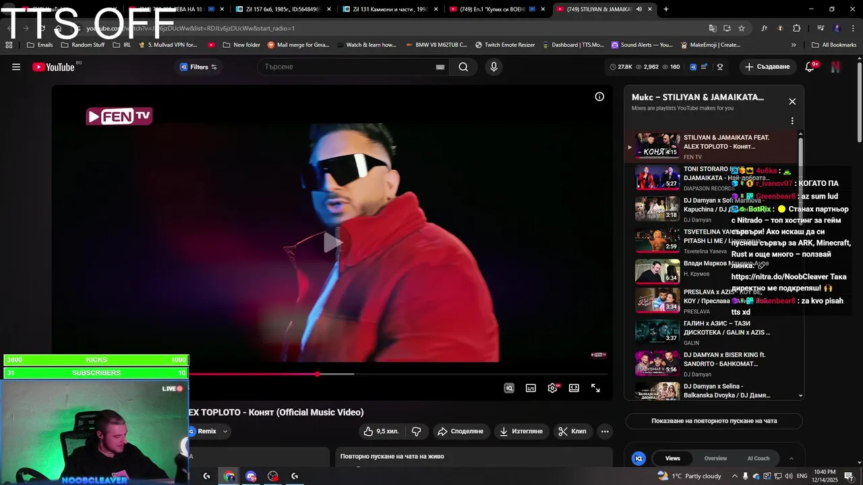Expand the bookmarks overflow chevron
The image size is (863, 485).
pyautogui.click(x=794, y=45)
